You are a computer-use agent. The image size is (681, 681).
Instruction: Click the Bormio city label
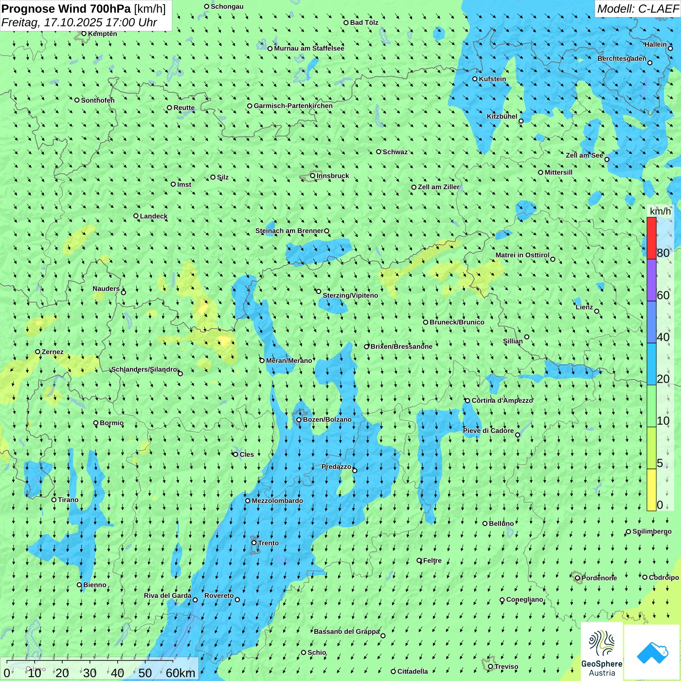click(x=111, y=423)
